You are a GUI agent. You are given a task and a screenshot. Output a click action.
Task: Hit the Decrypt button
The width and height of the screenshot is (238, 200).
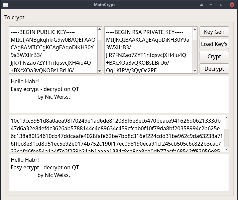tap(214, 69)
